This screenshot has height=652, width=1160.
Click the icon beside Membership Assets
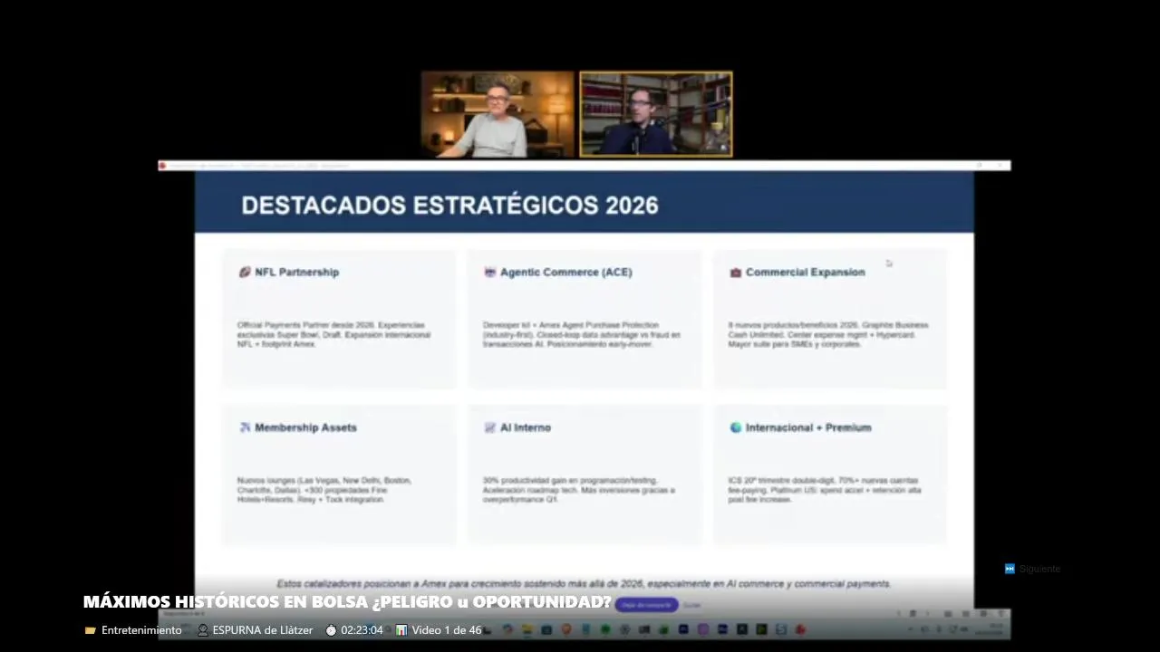click(244, 427)
